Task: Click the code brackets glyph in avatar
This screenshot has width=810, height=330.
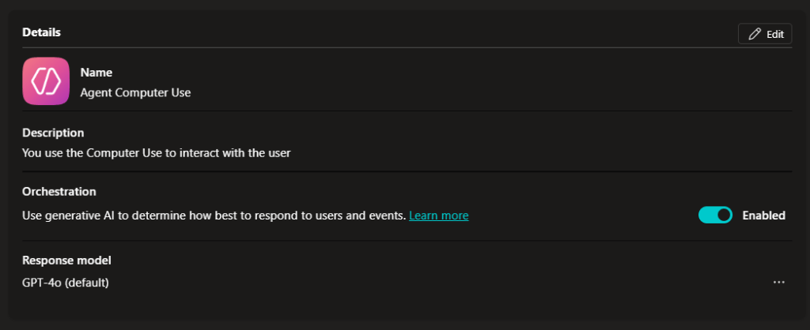Action: (x=46, y=81)
